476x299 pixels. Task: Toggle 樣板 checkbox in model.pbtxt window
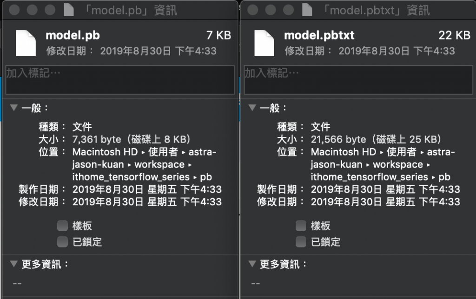click(301, 226)
